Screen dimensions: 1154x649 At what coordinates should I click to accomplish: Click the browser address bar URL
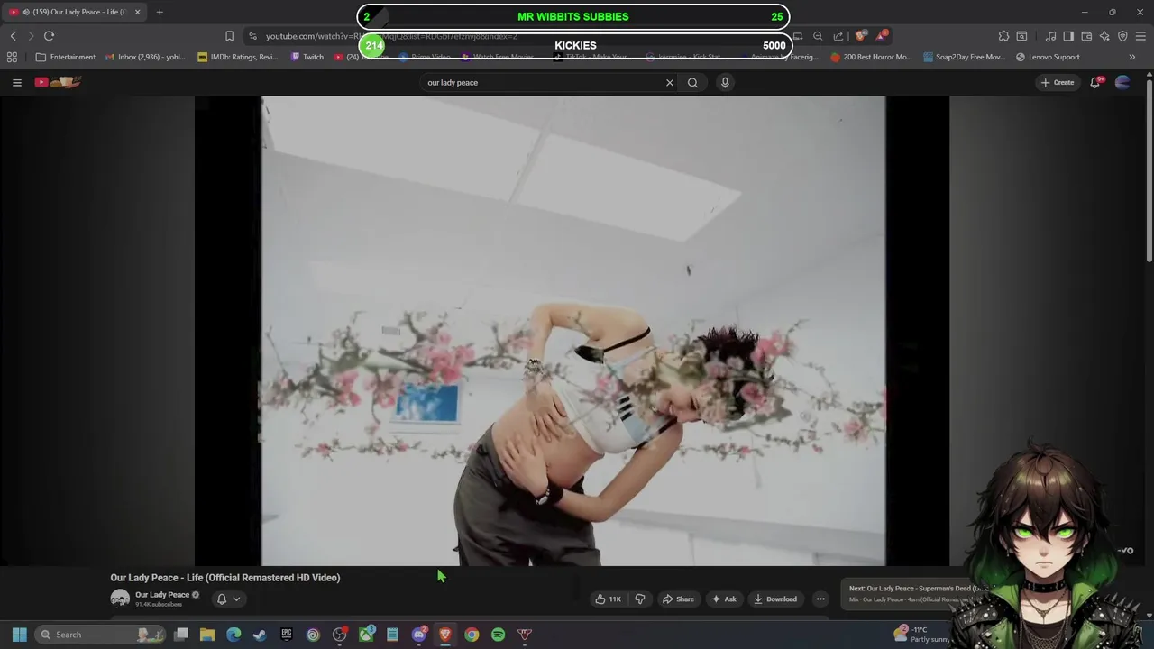point(391,36)
